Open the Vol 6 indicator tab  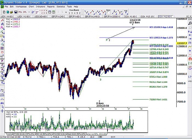pyautogui.click(x=9, y=134)
